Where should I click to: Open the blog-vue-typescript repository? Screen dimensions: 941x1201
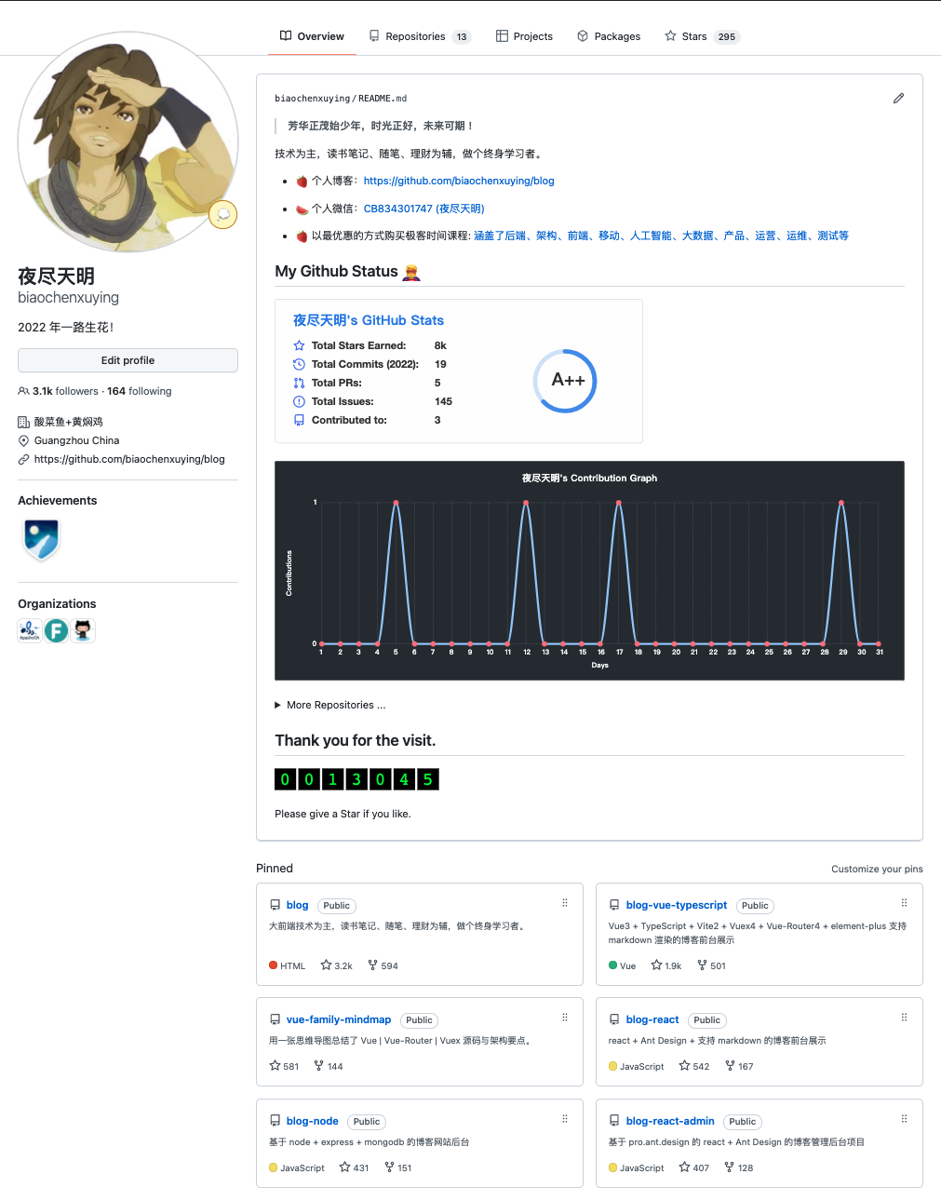(677, 905)
